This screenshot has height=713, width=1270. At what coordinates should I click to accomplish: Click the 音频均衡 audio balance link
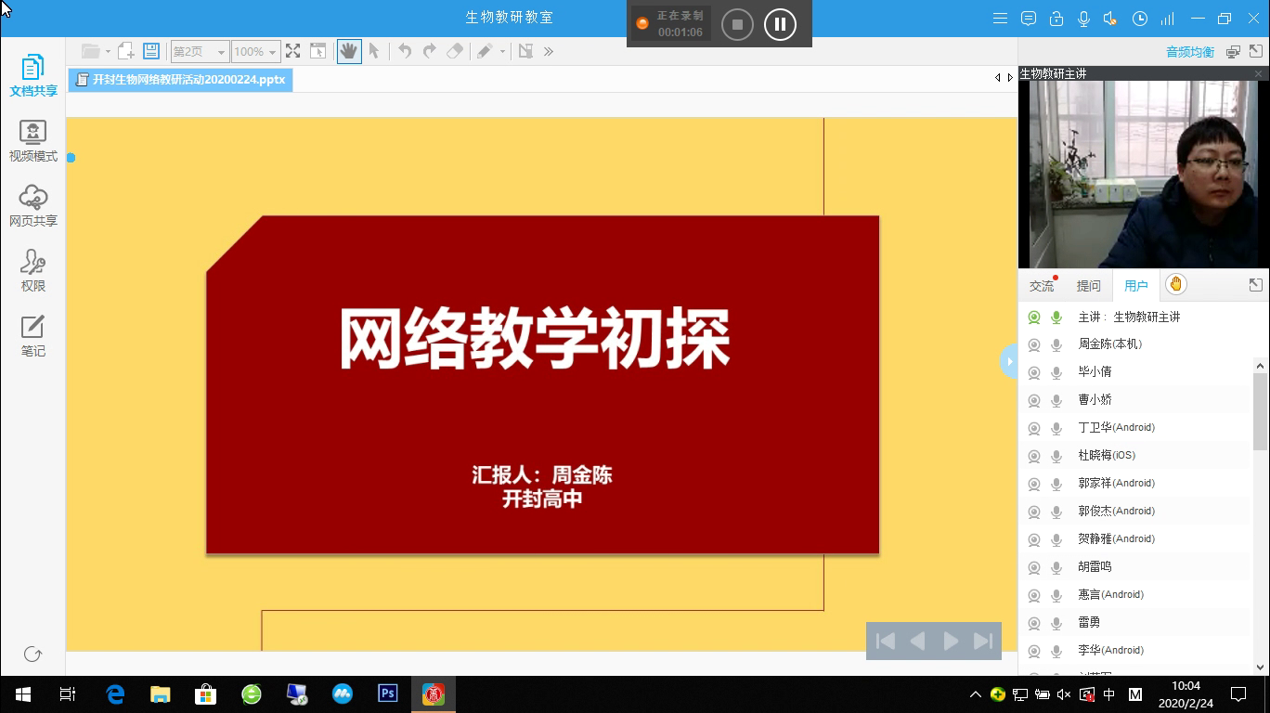click(x=1189, y=52)
